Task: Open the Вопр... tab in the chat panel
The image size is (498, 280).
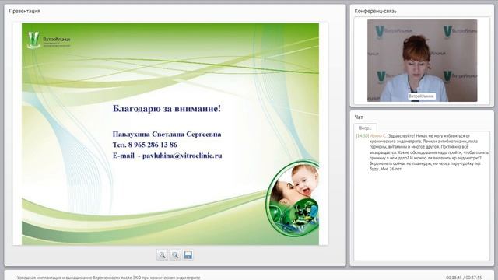Action: click(365, 128)
